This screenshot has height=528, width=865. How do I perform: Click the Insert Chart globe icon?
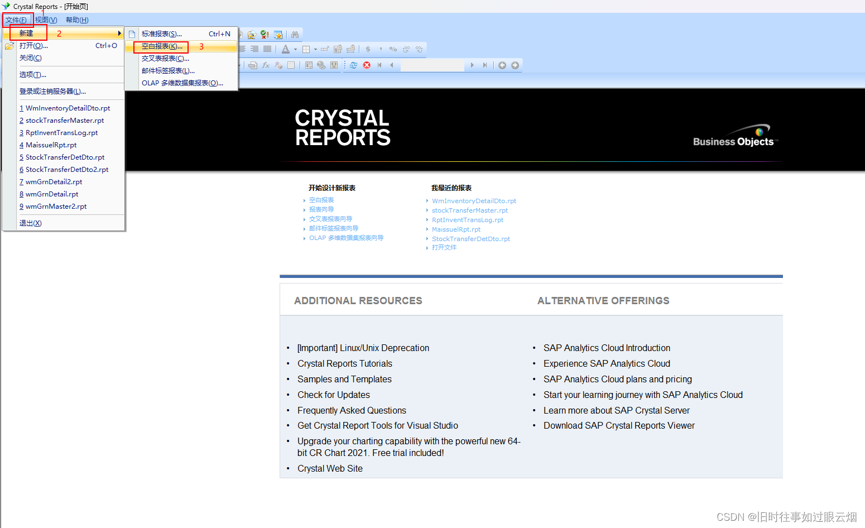(320, 65)
